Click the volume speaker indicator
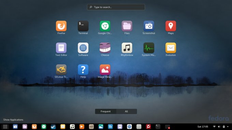232x130 pixels. point(219,127)
